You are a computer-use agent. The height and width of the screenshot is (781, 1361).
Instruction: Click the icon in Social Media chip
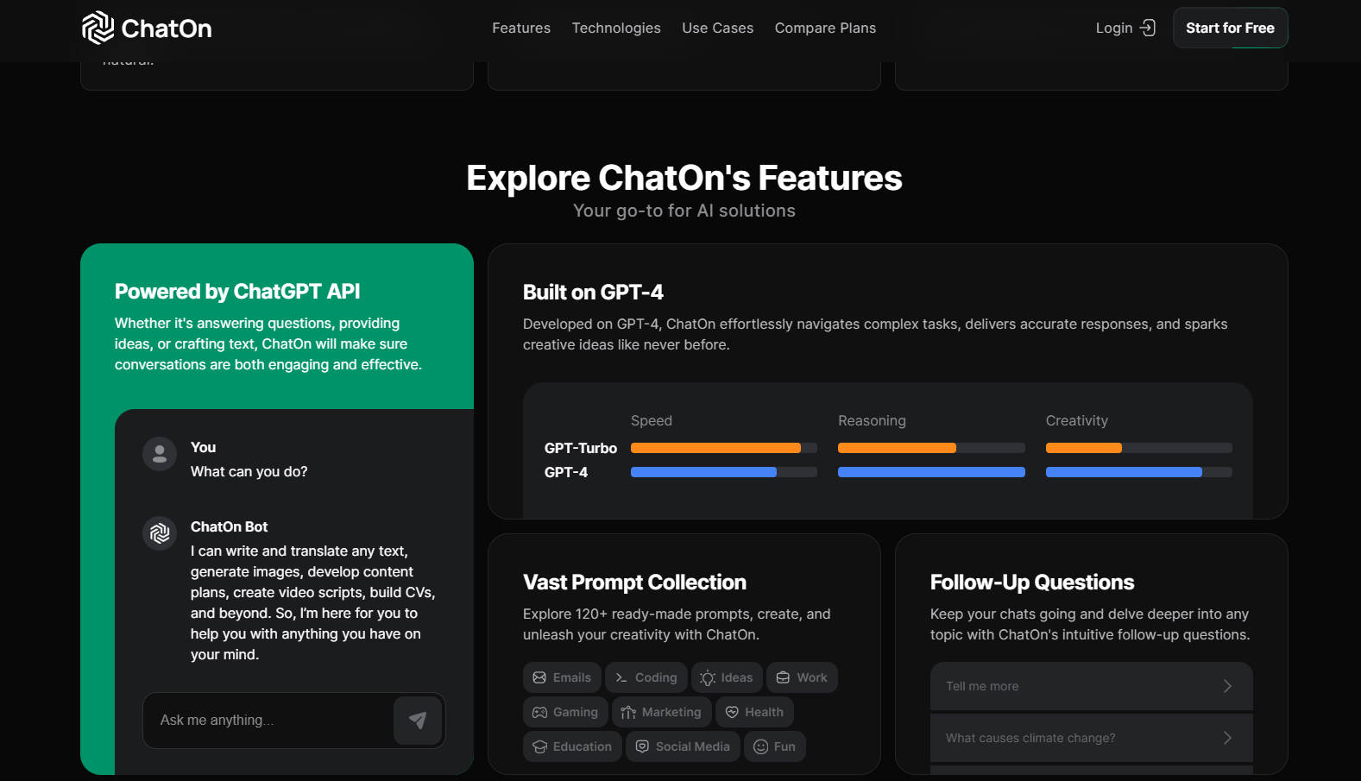point(642,746)
